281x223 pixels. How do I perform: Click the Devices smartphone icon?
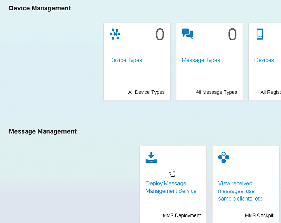coord(260,34)
